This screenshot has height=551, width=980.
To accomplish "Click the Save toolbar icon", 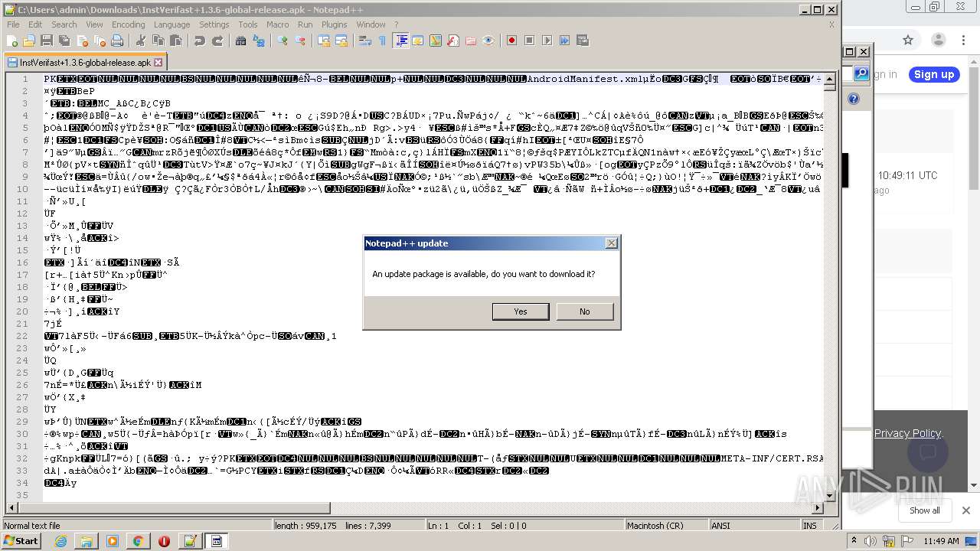I will (x=46, y=41).
